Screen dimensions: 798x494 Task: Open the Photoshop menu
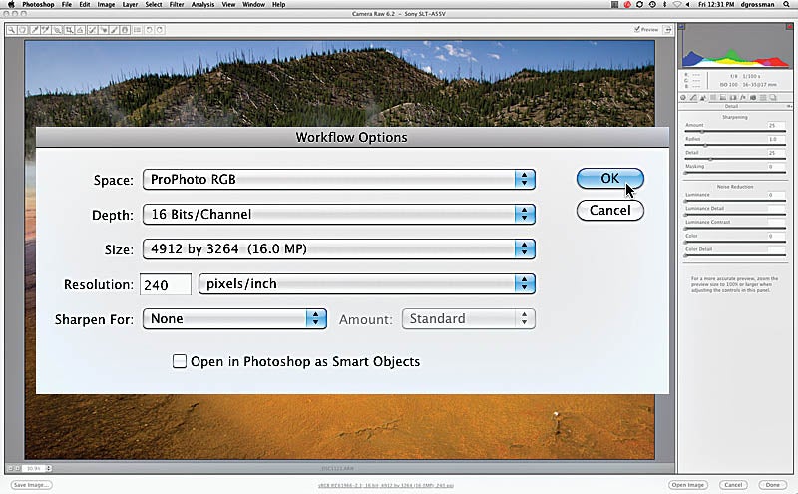[38, 5]
